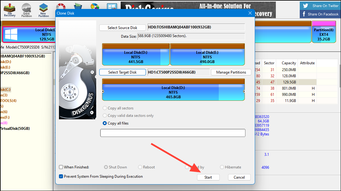Click the colorful pie wheel toolbar icon

coord(95,6)
